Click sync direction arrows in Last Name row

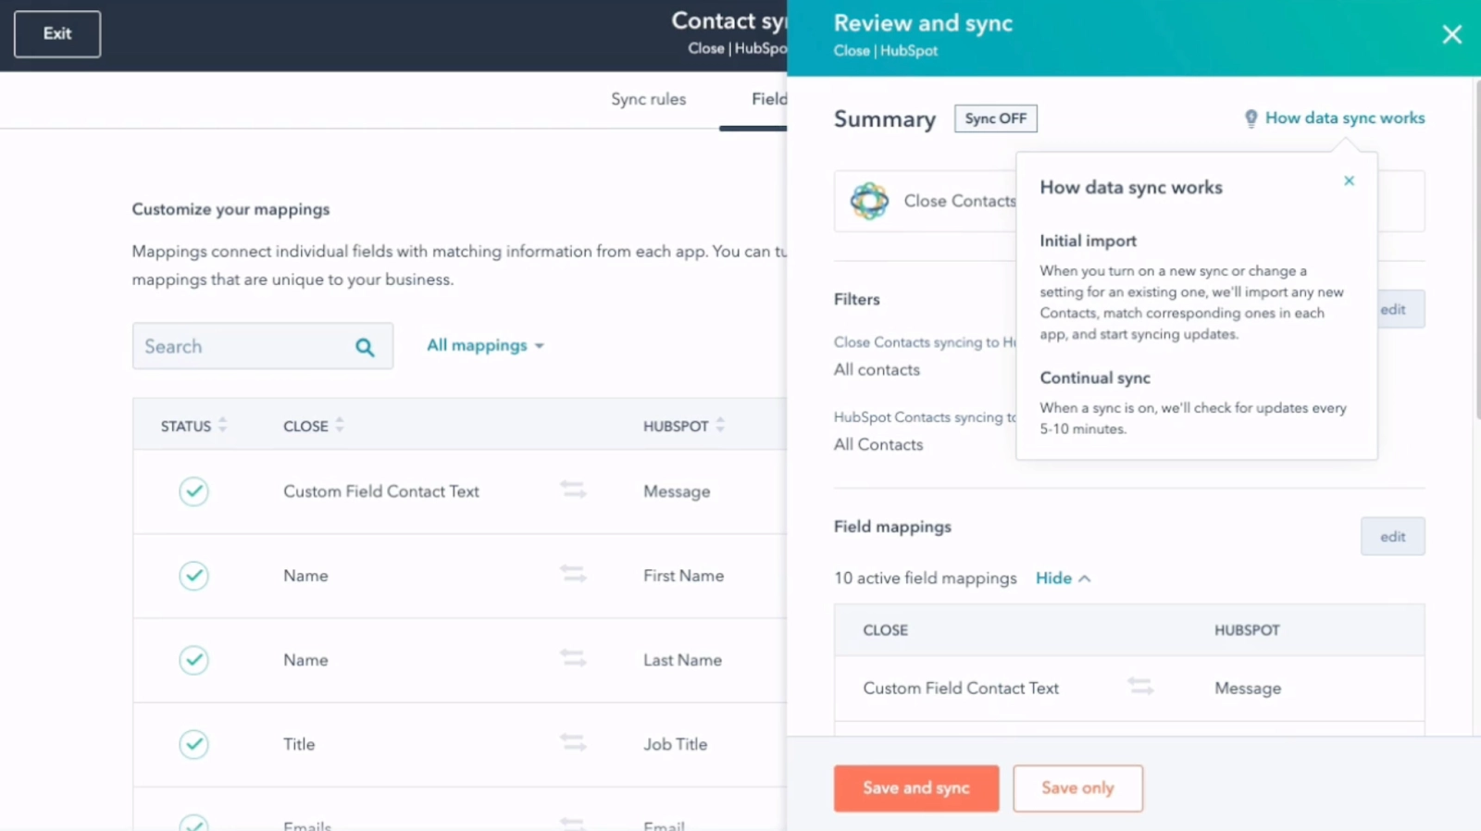point(573,658)
